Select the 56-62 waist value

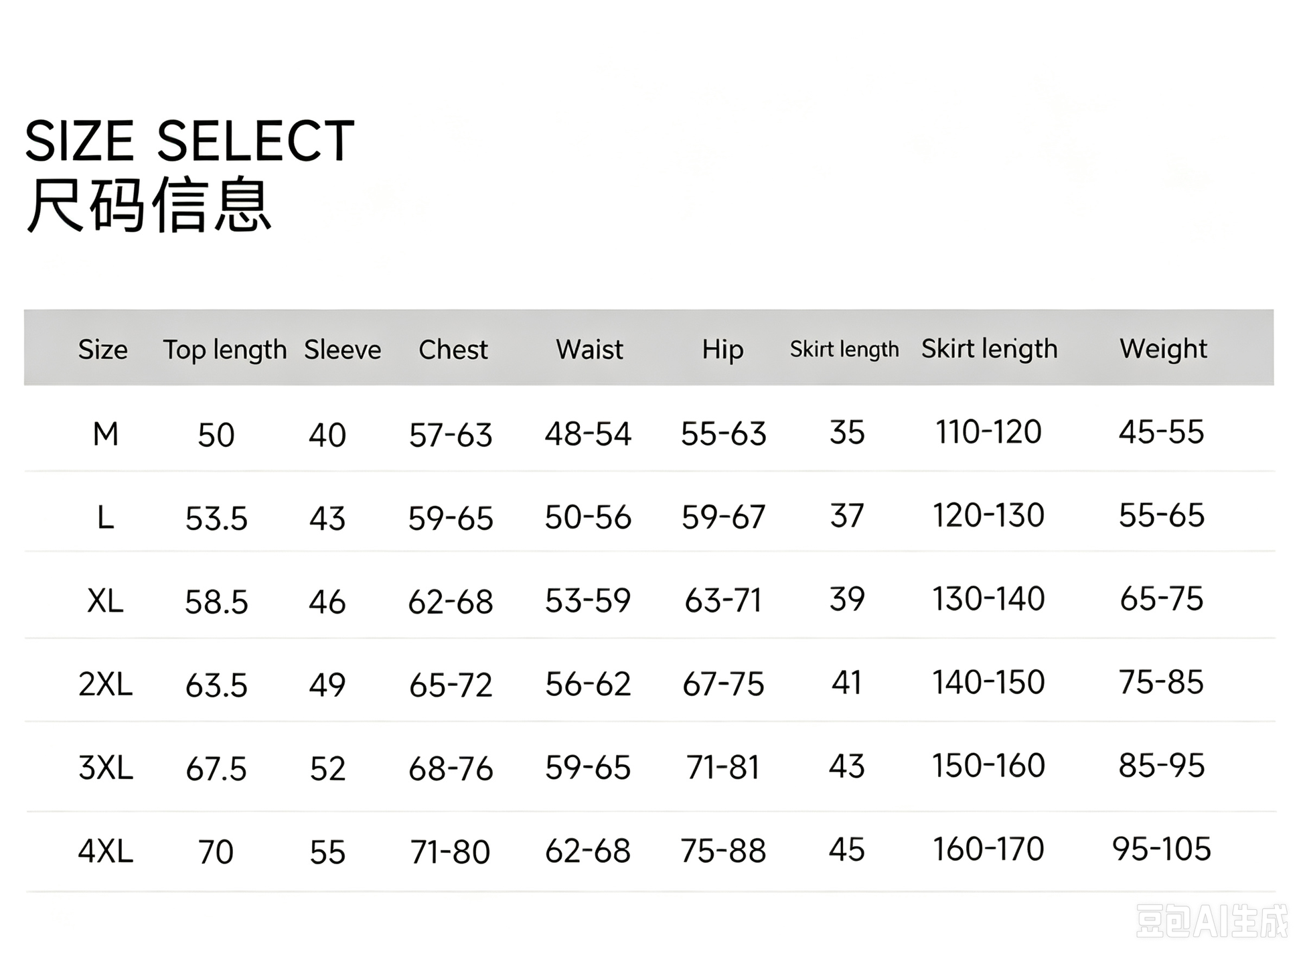tap(588, 684)
